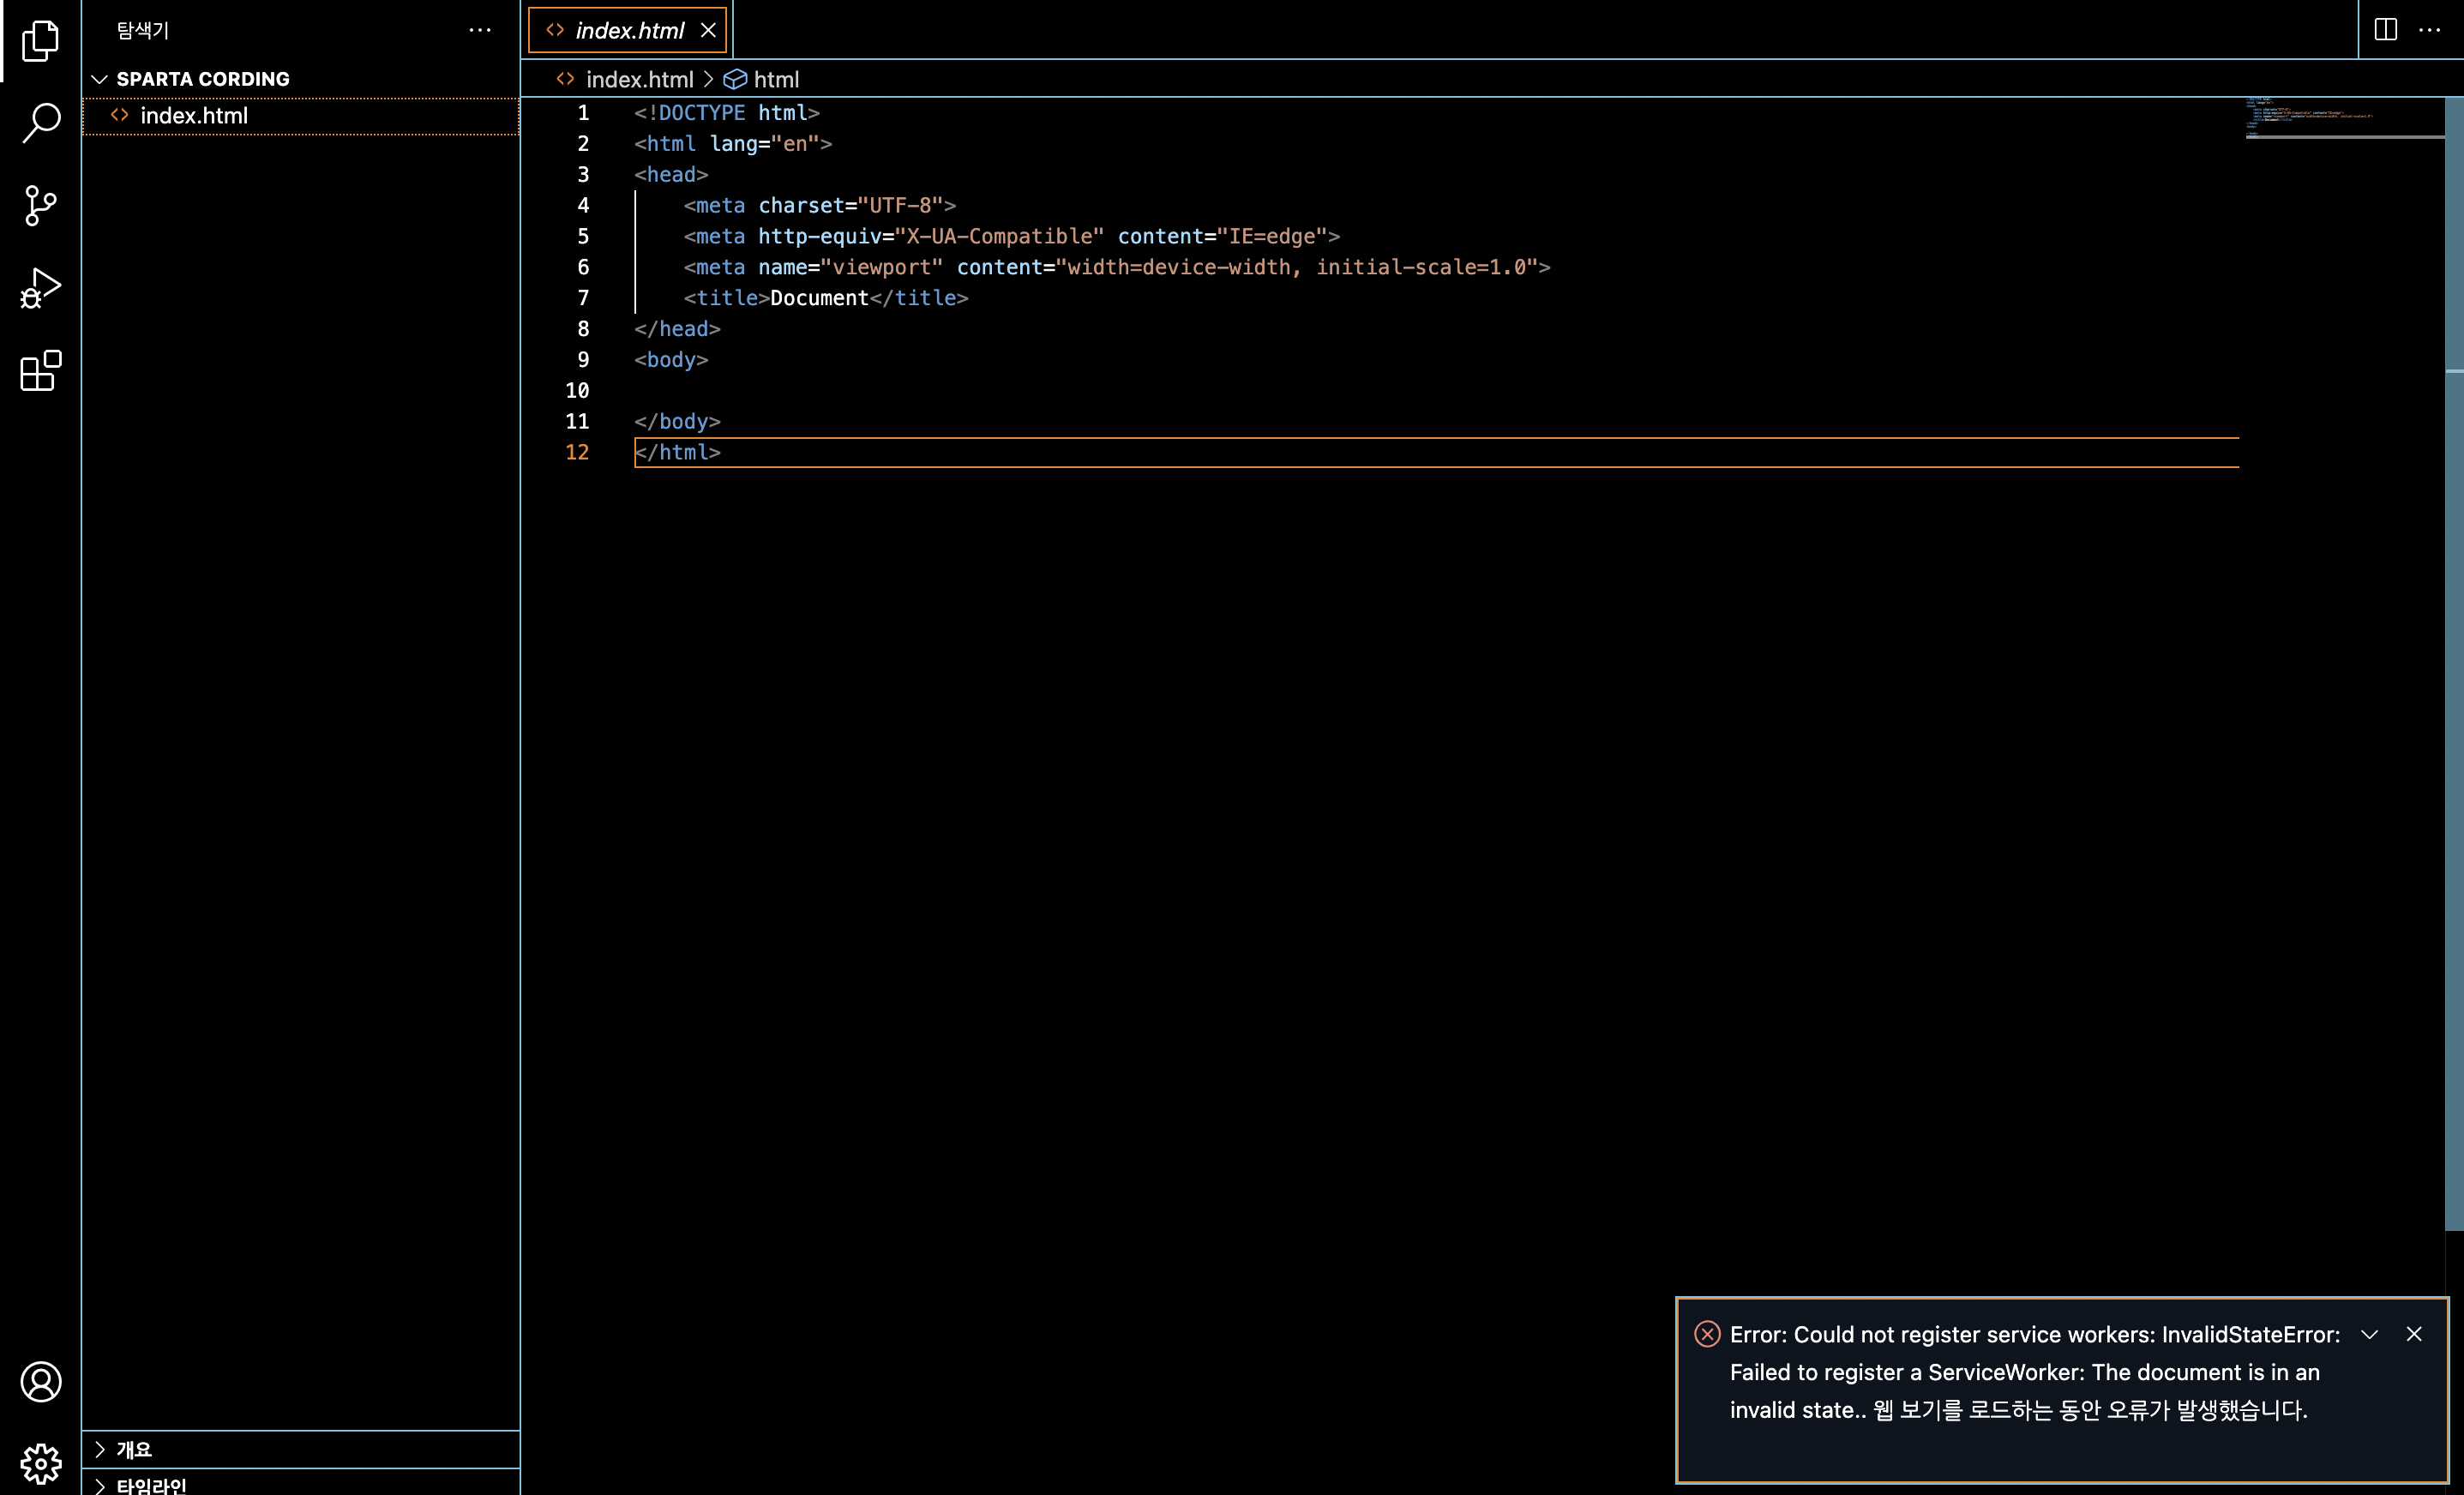This screenshot has width=2464, height=1495.
Task: Open the Extensions view
Action: click(x=40, y=371)
